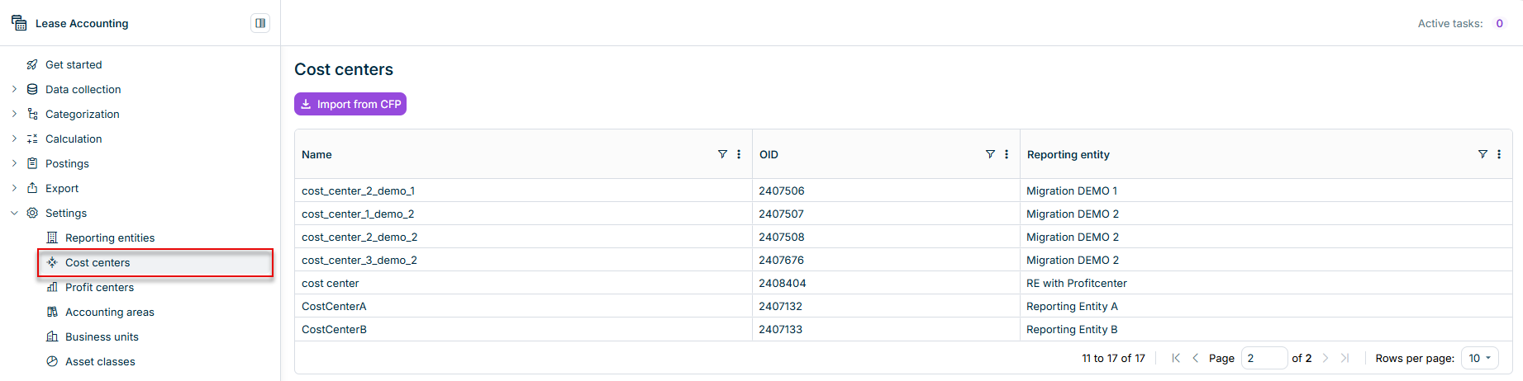Screen dimensions: 1523x381
Task: Go to the next page
Action: coord(1325,358)
